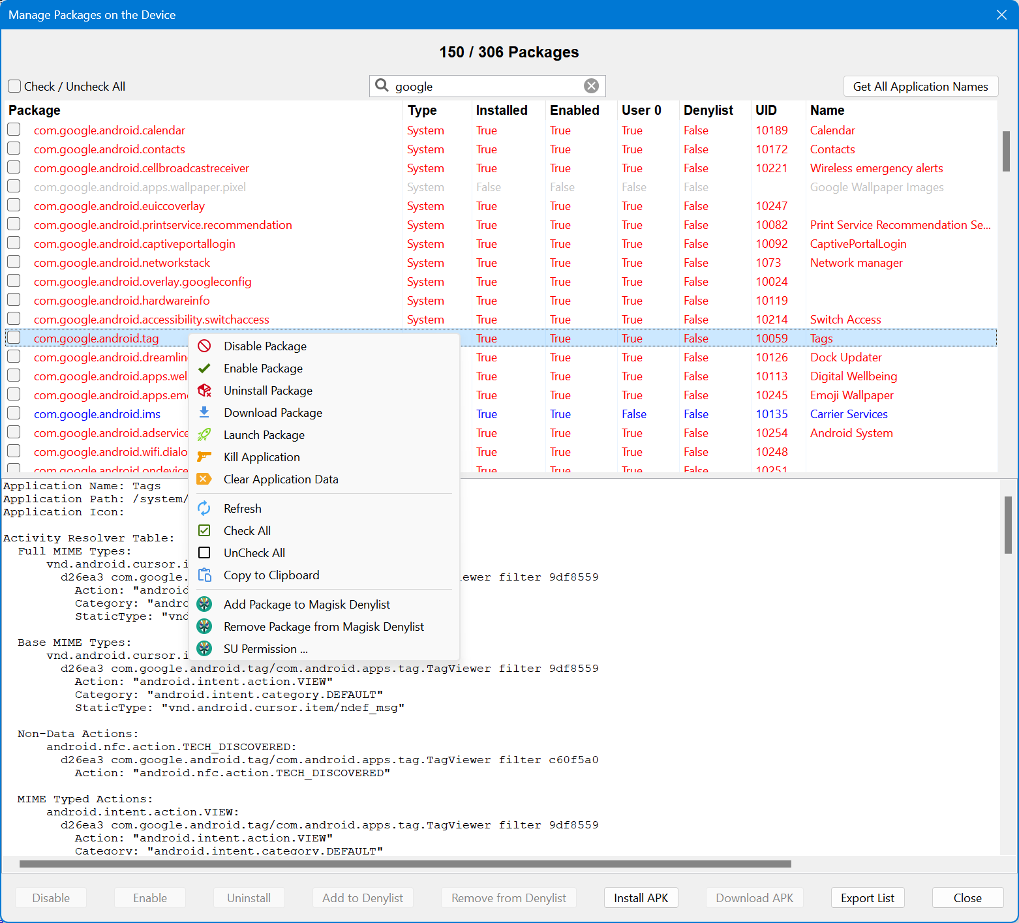Close the Manage Packages window
The height and width of the screenshot is (923, 1019).
click(x=1001, y=14)
